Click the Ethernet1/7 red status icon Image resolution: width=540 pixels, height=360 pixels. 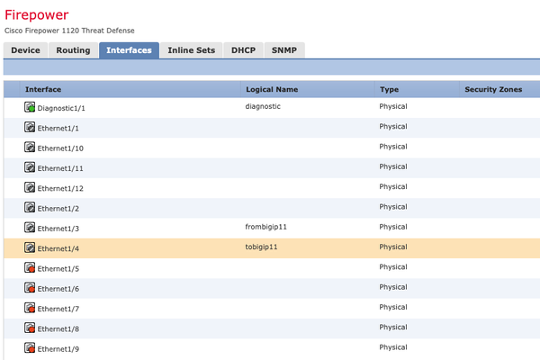[30, 308]
